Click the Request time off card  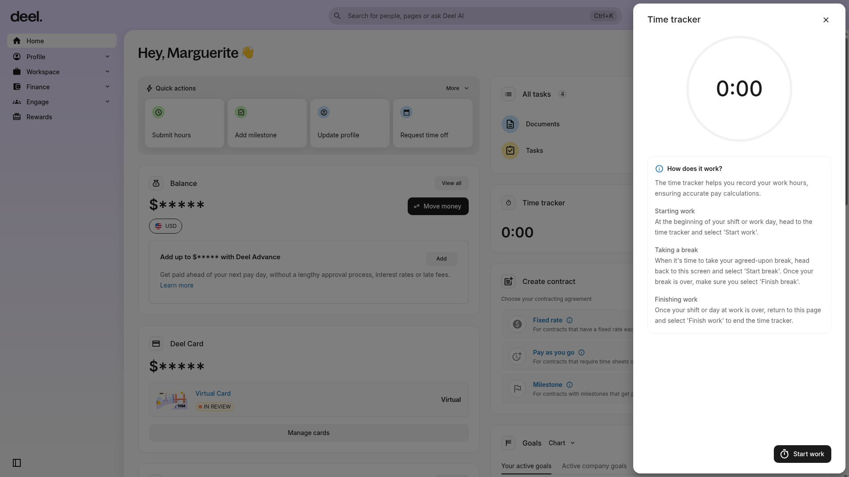pyautogui.click(x=432, y=123)
